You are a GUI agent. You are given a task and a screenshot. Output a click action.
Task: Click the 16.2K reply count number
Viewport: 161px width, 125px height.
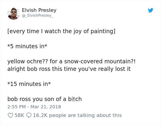pos(40,115)
